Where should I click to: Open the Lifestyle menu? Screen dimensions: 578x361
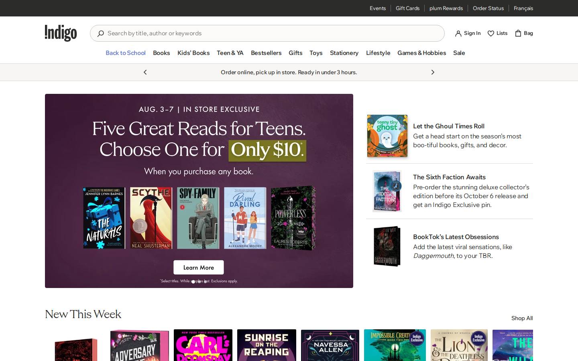point(378,53)
